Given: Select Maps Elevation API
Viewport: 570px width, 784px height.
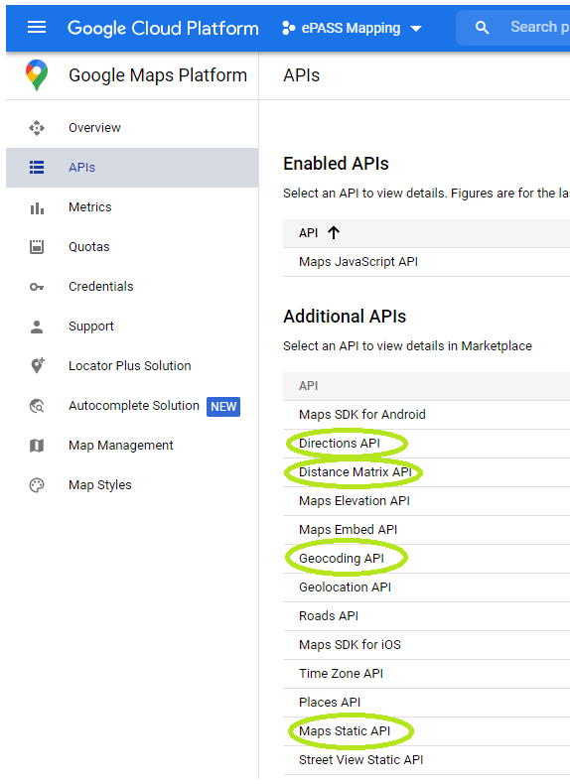Looking at the screenshot, I should tap(355, 501).
